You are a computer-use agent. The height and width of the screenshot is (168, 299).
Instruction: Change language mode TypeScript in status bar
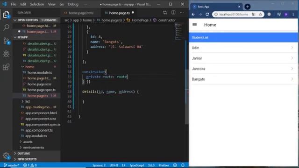[x=136, y=165]
